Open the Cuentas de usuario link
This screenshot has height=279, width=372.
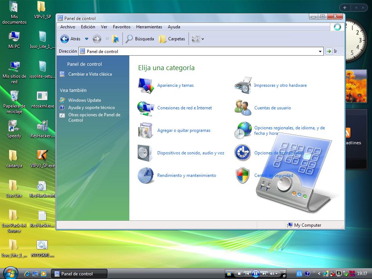pos(272,108)
